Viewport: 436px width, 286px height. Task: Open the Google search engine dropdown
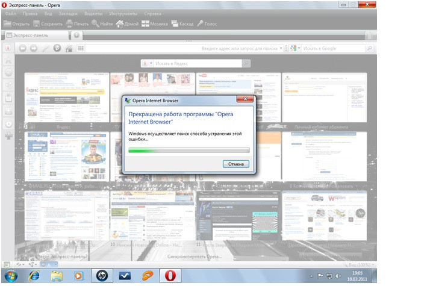295,48
